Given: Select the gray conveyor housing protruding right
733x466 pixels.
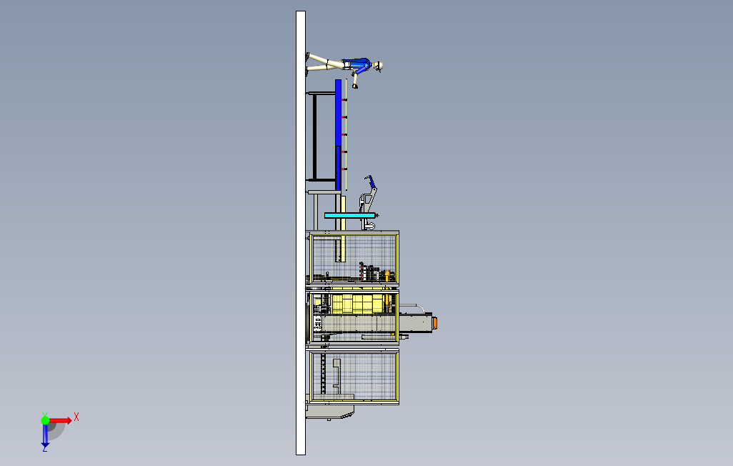Looking at the screenshot, I should point(416,324).
